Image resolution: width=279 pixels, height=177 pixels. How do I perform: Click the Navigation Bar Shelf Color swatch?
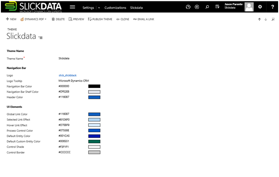coord(94,92)
